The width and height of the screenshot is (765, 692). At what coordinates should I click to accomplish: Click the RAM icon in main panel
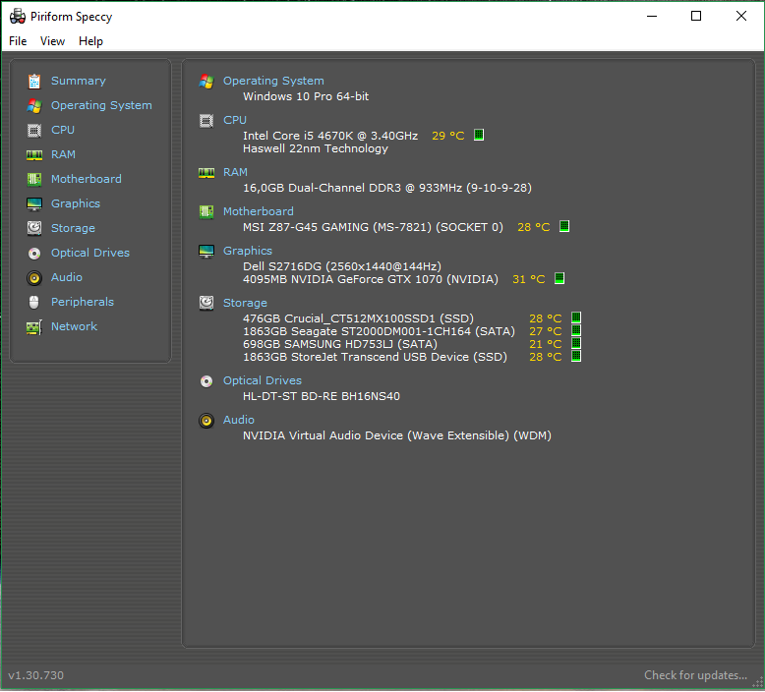pyautogui.click(x=206, y=173)
